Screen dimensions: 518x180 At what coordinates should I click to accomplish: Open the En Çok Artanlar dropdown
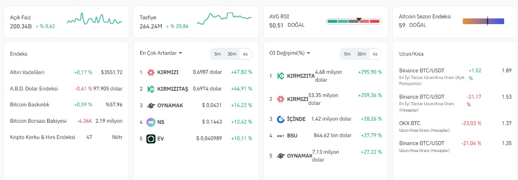coord(161,53)
